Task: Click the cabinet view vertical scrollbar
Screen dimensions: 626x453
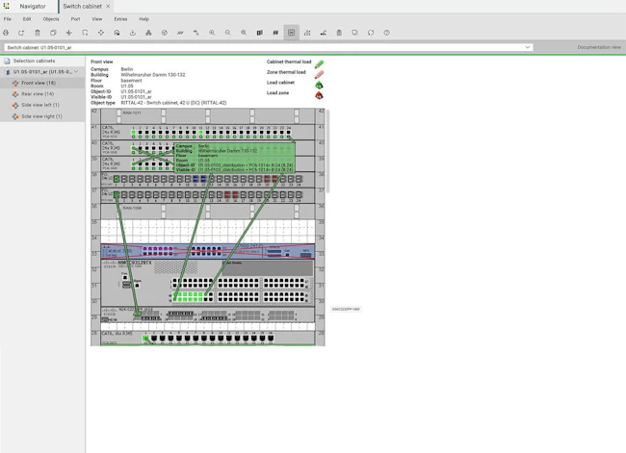Action: pyautogui.click(x=327, y=151)
